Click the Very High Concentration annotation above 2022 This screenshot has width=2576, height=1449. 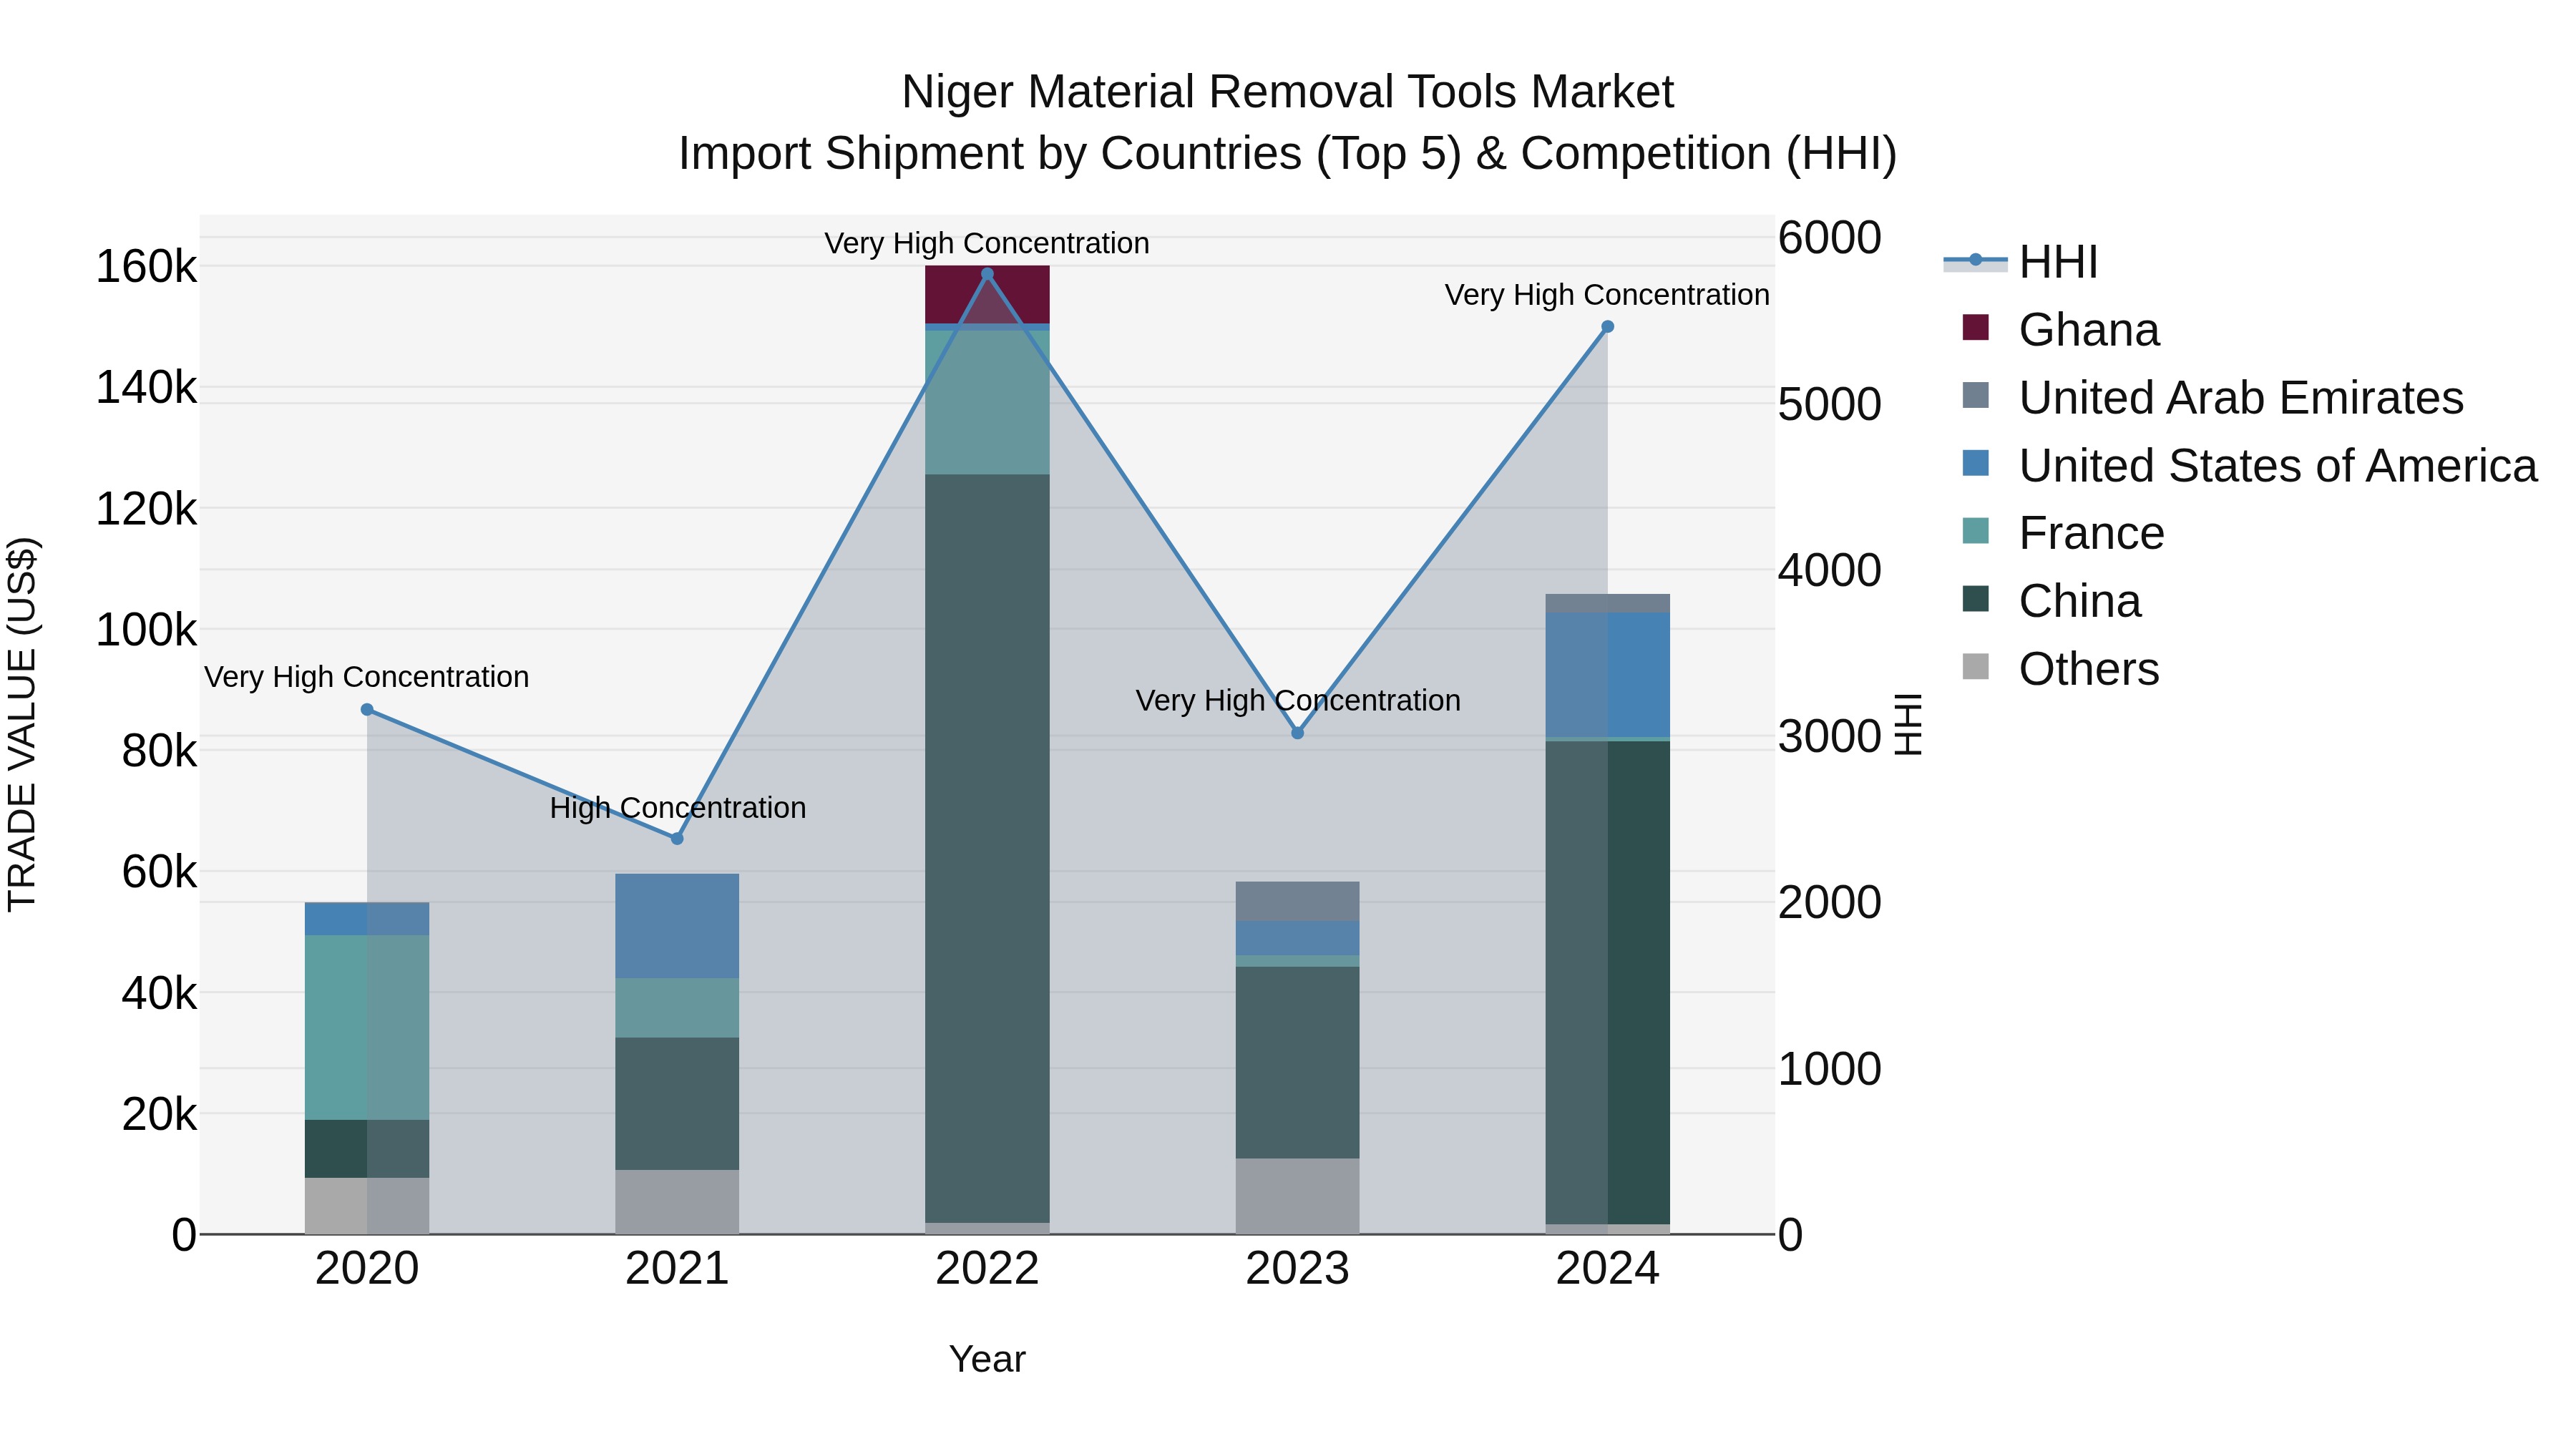coord(987,244)
